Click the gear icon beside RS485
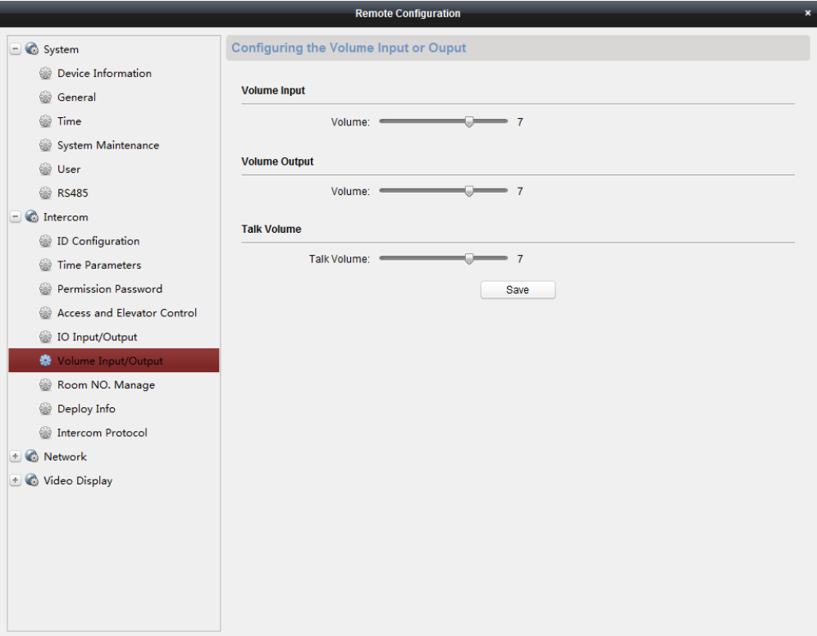Image resolution: width=817 pixels, height=636 pixels. (x=45, y=193)
